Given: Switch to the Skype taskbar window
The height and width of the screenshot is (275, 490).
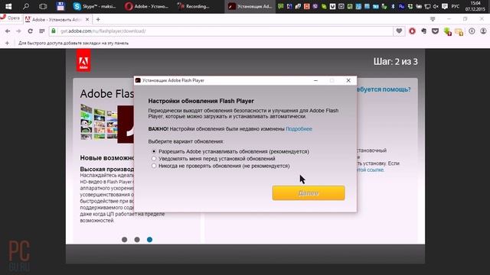Looking at the screenshot, I should coord(94,6).
